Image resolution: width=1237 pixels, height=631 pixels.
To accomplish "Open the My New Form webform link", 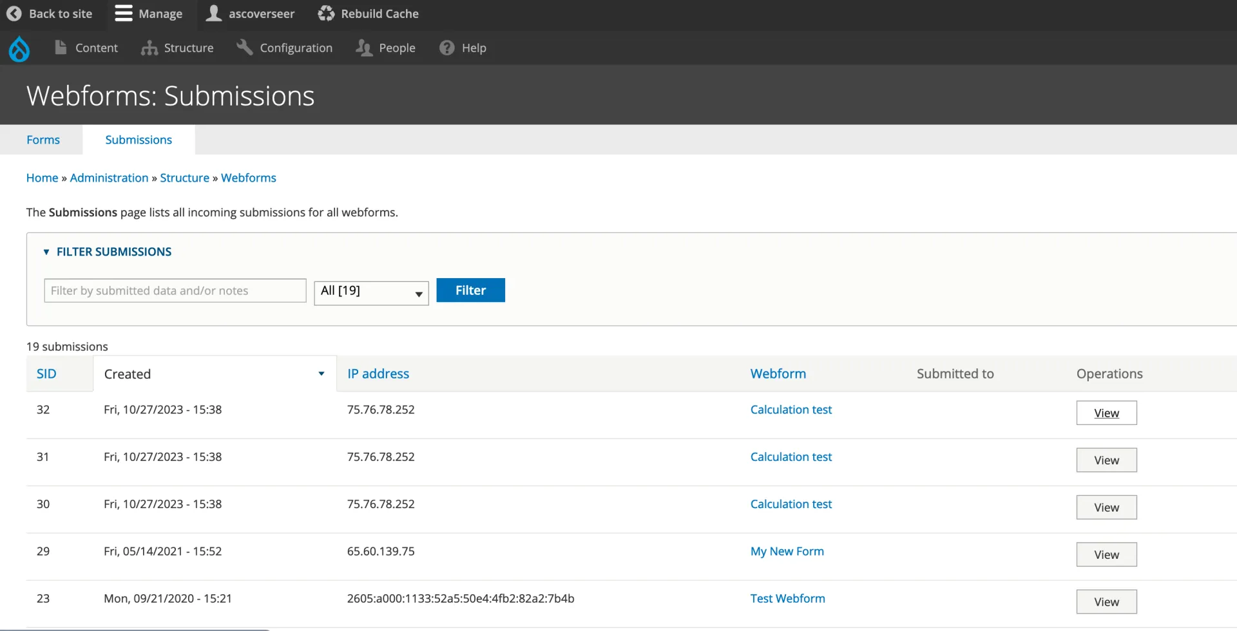I will click(x=787, y=551).
